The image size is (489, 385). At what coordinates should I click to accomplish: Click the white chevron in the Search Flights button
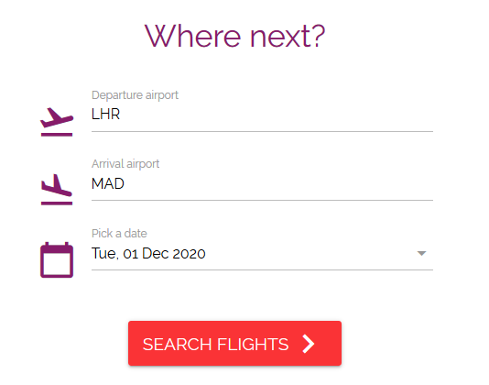click(309, 344)
